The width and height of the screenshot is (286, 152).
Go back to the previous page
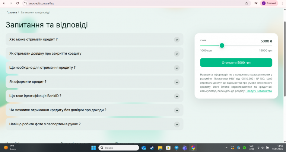coord(4,3)
